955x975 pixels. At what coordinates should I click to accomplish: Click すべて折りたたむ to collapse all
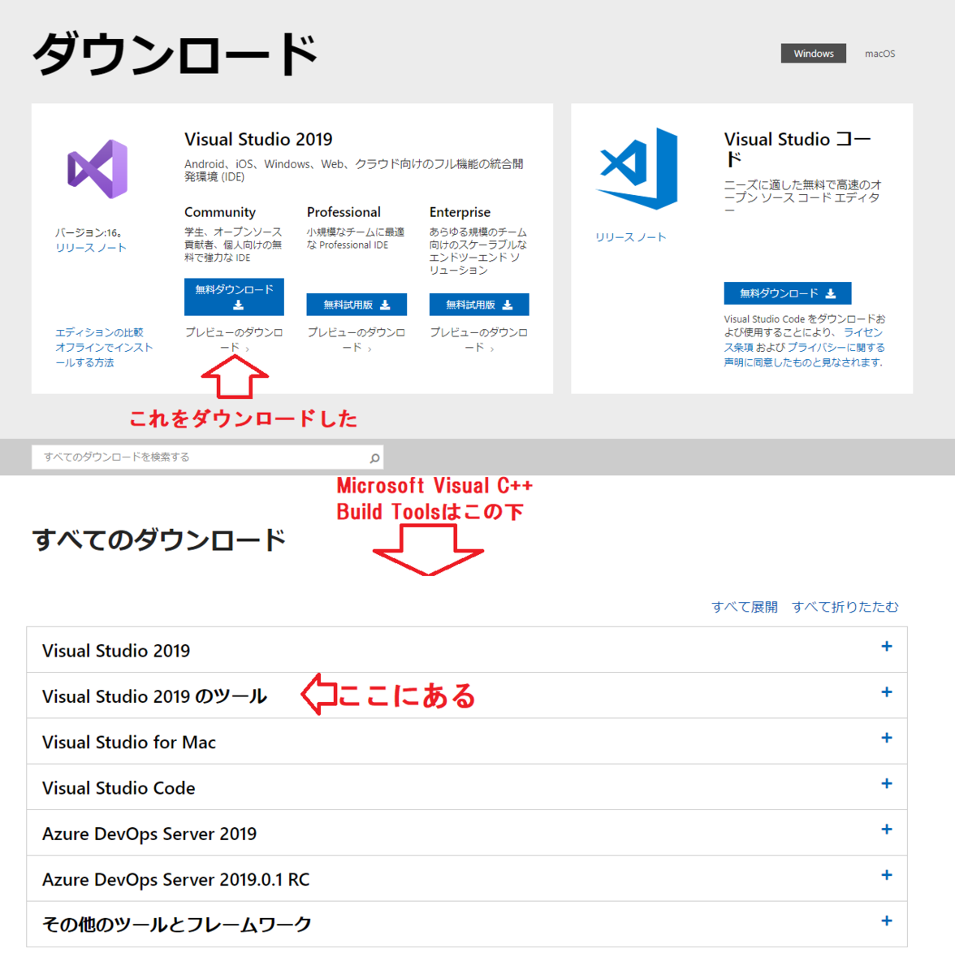point(845,607)
